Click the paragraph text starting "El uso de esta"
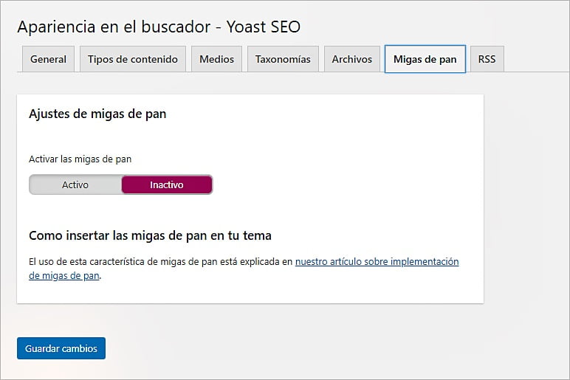The image size is (570, 380). click(148, 262)
